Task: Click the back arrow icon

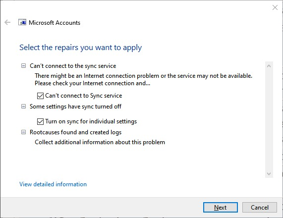Action: pos(7,22)
